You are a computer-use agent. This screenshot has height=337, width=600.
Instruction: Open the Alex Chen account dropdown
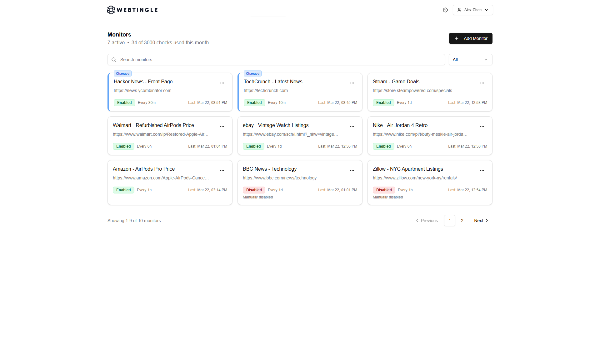pos(473,10)
